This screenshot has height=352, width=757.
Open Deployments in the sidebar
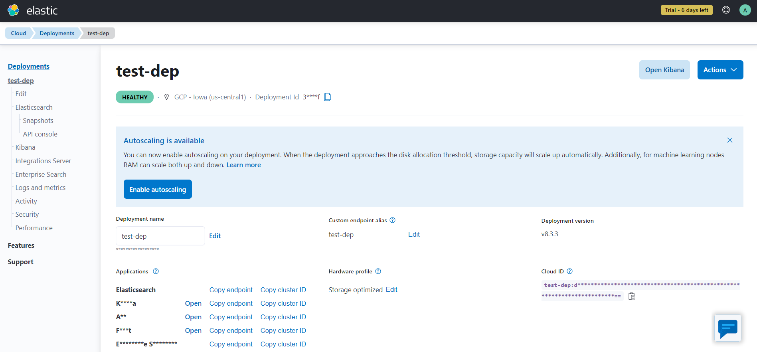[29, 66]
